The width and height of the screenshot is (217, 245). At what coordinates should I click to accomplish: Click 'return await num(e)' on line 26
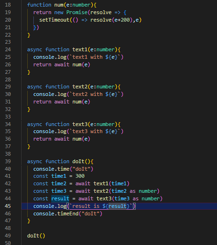(62, 64)
